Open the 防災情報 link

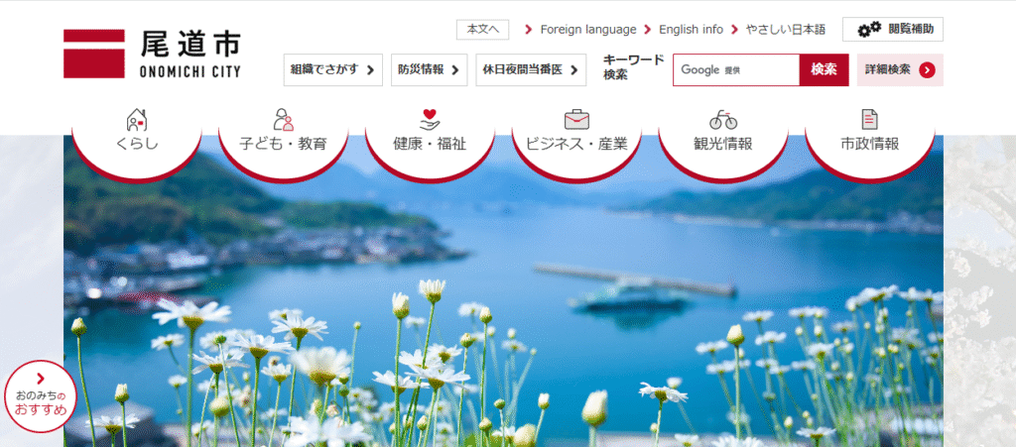[429, 69]
